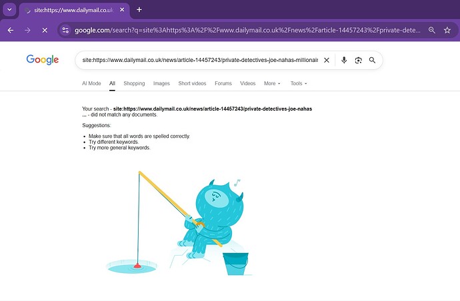460x301 pixels.
Task: Open the site information icon in address bar
Action: [65, 30]
